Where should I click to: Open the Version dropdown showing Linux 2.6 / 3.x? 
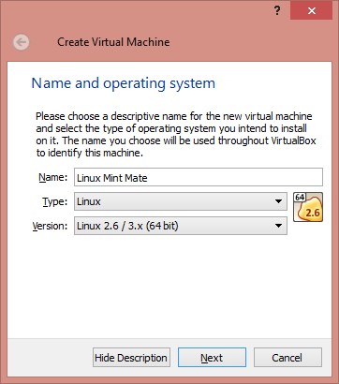click(x=181, y=226)
